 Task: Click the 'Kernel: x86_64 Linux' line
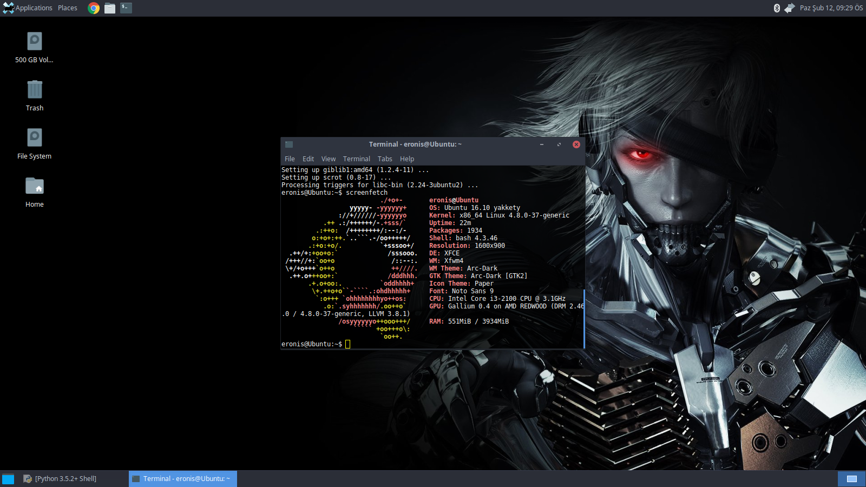499,215
